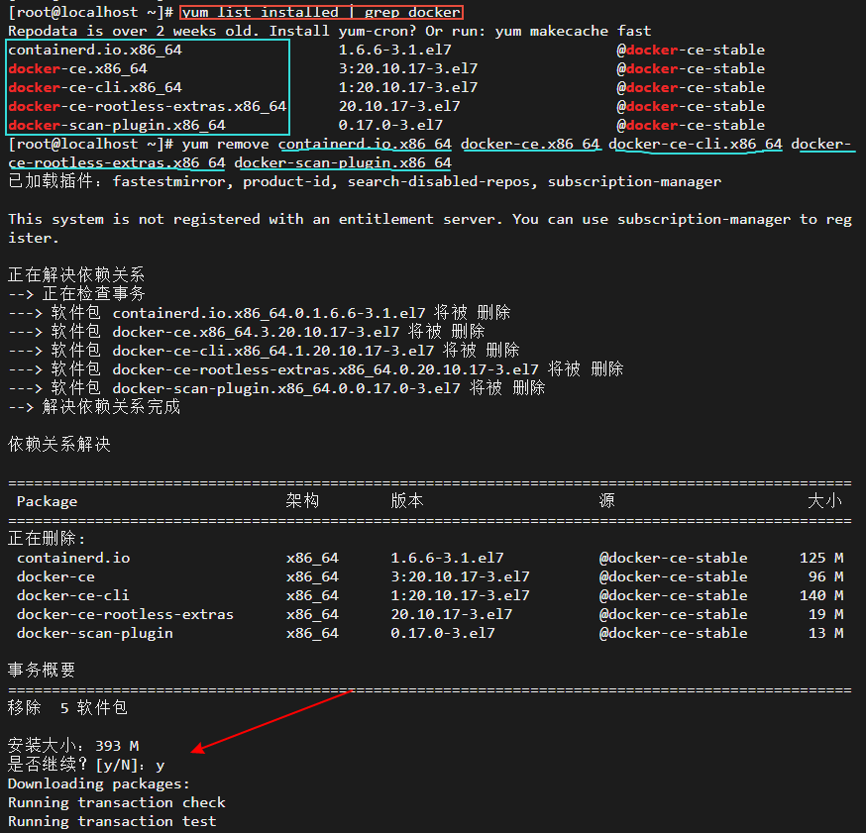Viewport: 866px width, 833px height.
Task: Click size '125 M' in table
Action: (x=821, y=558)
